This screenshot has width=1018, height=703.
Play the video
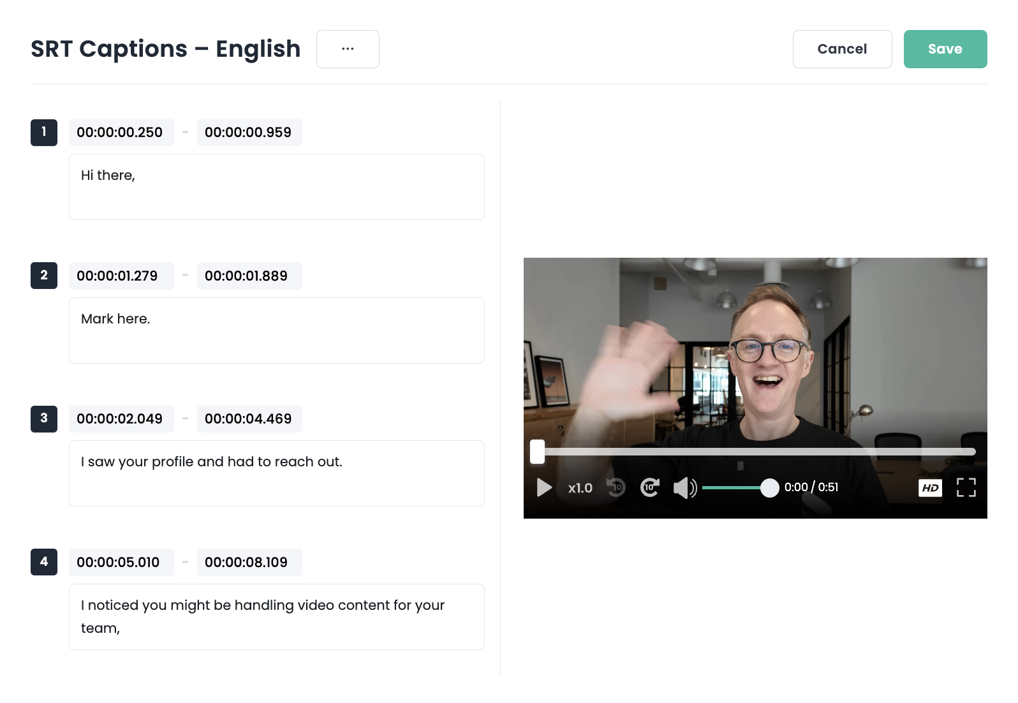(544, 488)
